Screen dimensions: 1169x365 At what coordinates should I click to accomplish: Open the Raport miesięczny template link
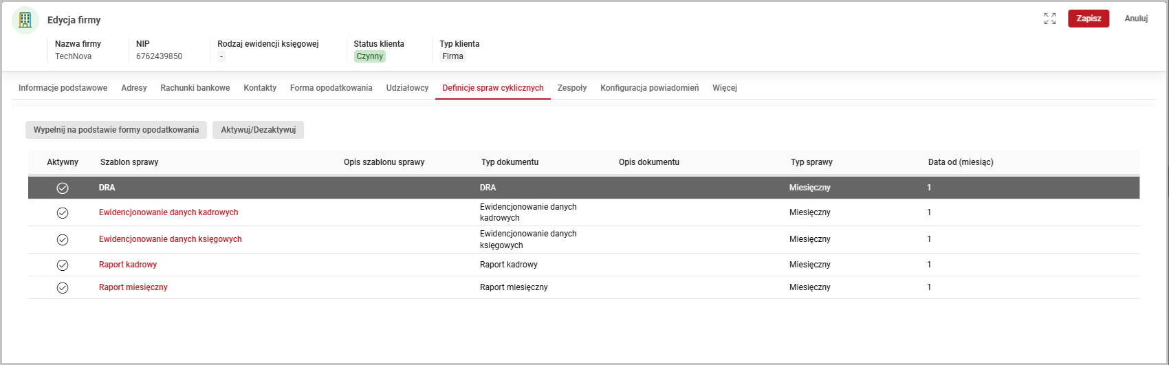click(133, 287)
